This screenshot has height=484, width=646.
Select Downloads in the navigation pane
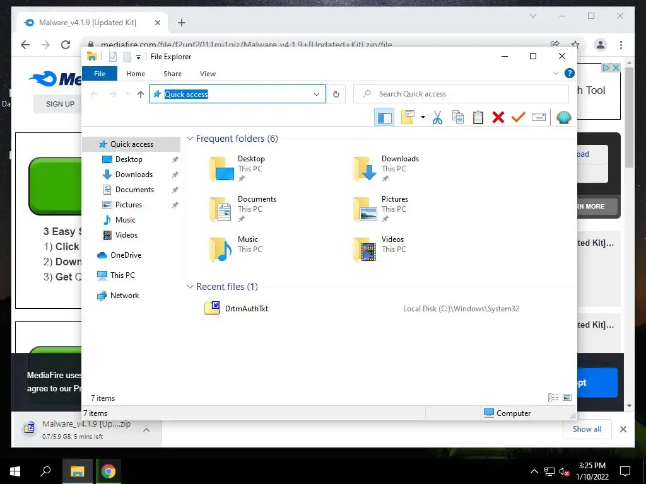pyautogui.click(x=134, y=175)
